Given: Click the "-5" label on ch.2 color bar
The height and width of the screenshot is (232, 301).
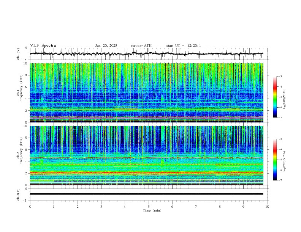Looking at the screenshot, I should pyautogui.click(x=280, y=160).
